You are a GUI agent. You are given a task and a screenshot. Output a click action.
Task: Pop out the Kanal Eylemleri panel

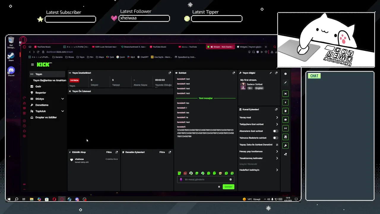point(276,109)
